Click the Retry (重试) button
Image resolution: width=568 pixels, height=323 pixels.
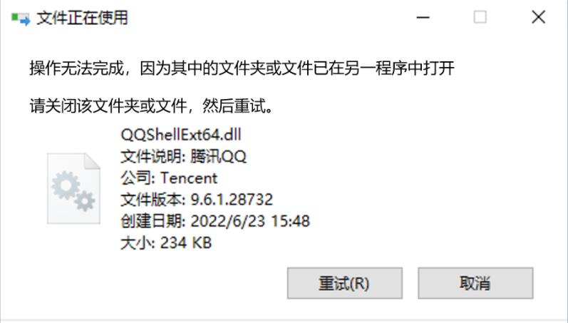click(344, 283)
